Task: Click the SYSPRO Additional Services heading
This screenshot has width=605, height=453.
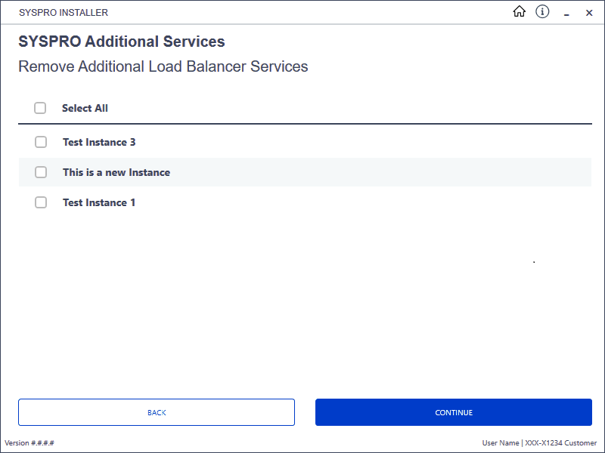Action: pyautogui.click(x=122, y=42)
